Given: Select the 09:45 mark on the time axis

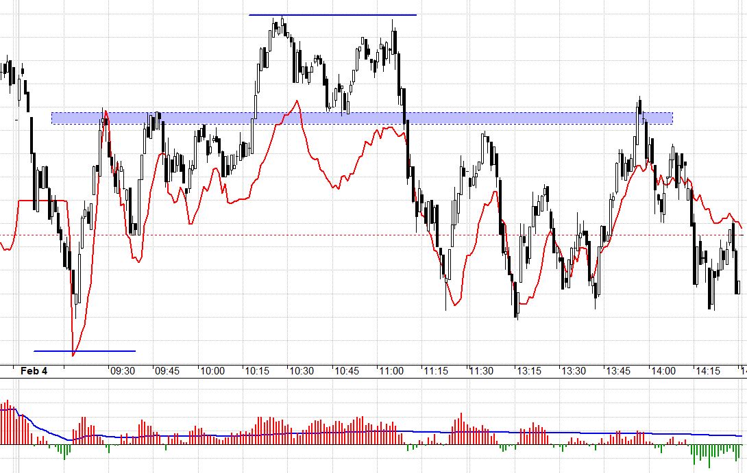Looking at the screenshot, I should click(x=167, y=371).
